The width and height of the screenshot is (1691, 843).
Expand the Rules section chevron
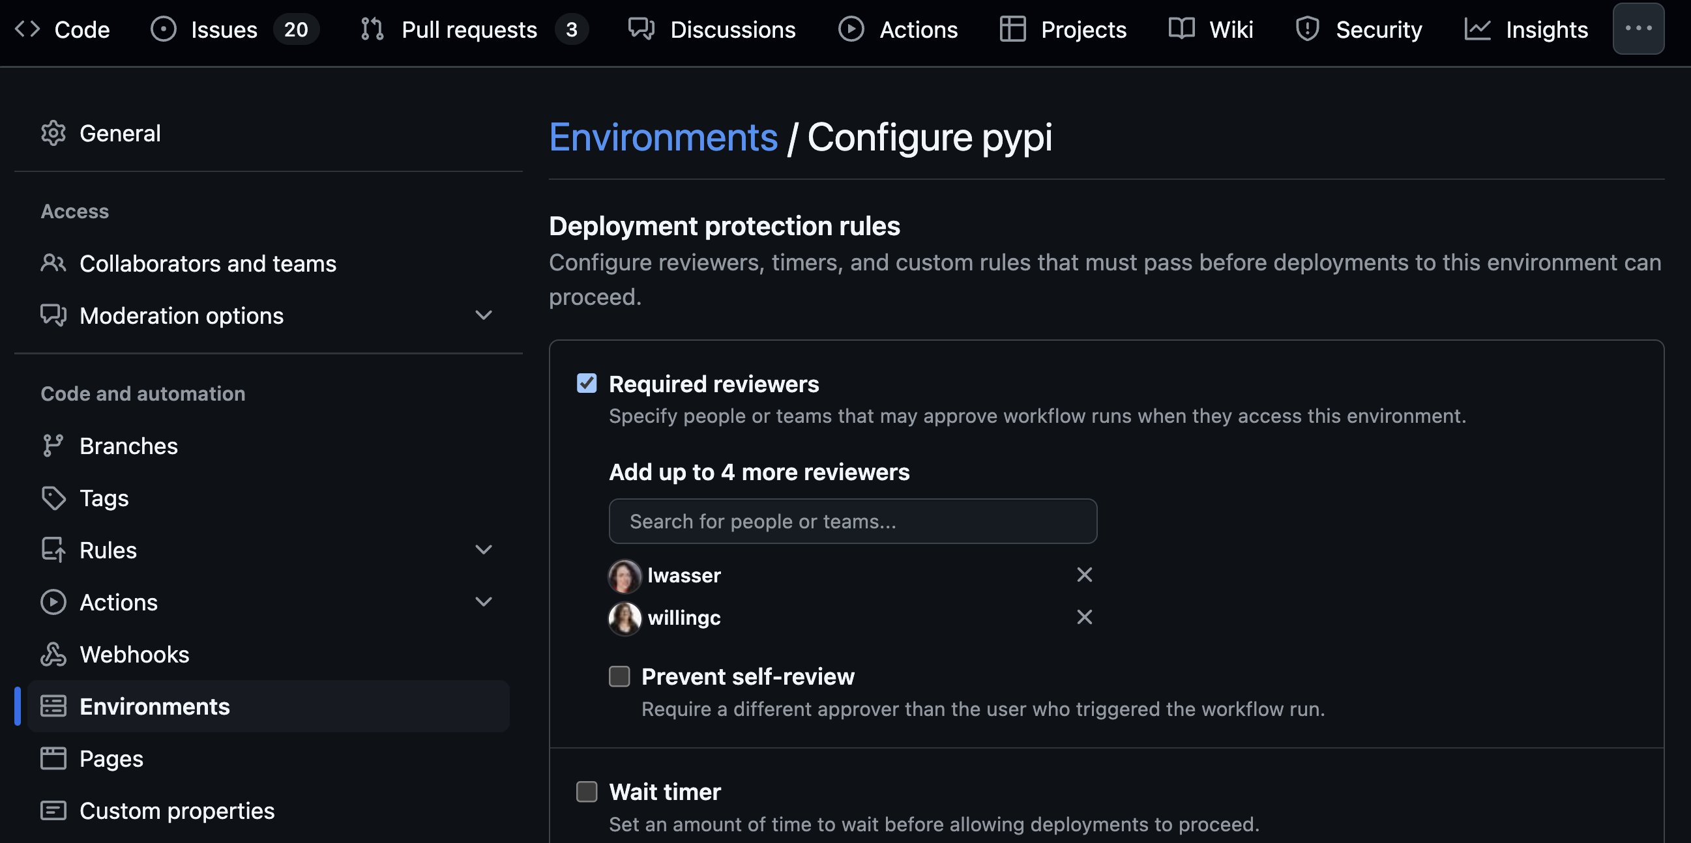[484, 550]
